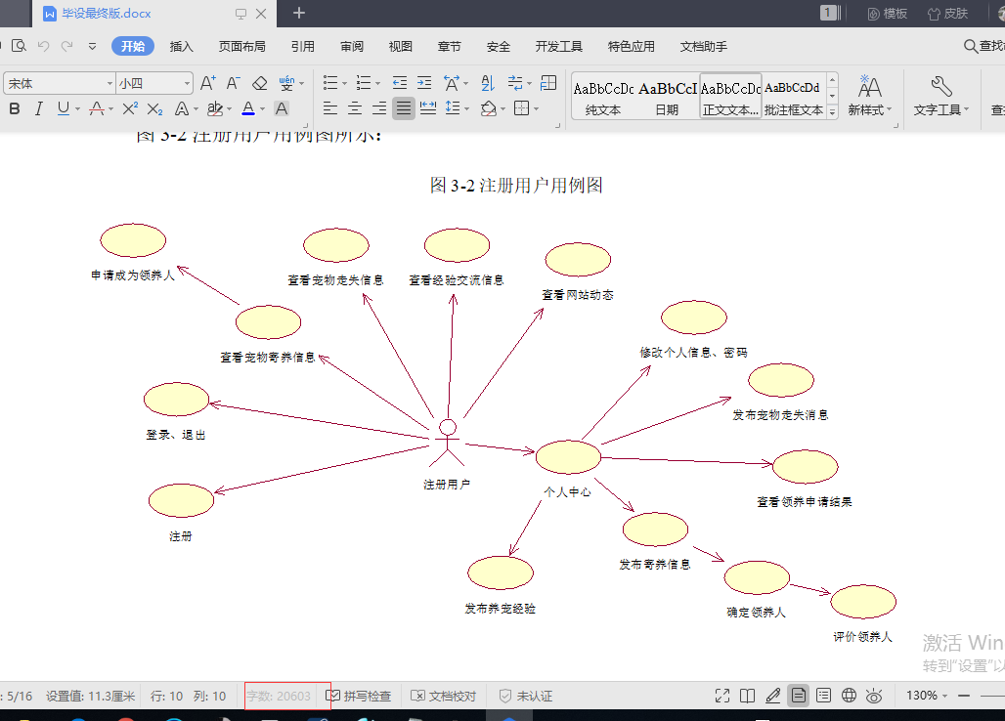Switch to web layout view
1005x721 pixels.
coord(849,696)
